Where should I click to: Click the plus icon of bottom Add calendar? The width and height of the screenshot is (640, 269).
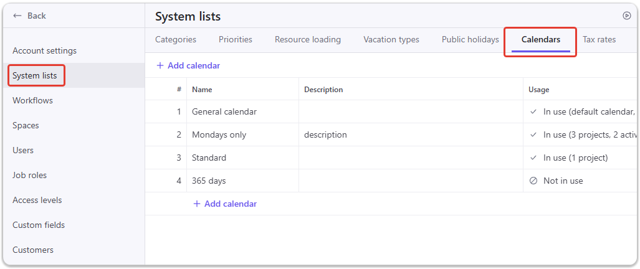click(197, 204)
